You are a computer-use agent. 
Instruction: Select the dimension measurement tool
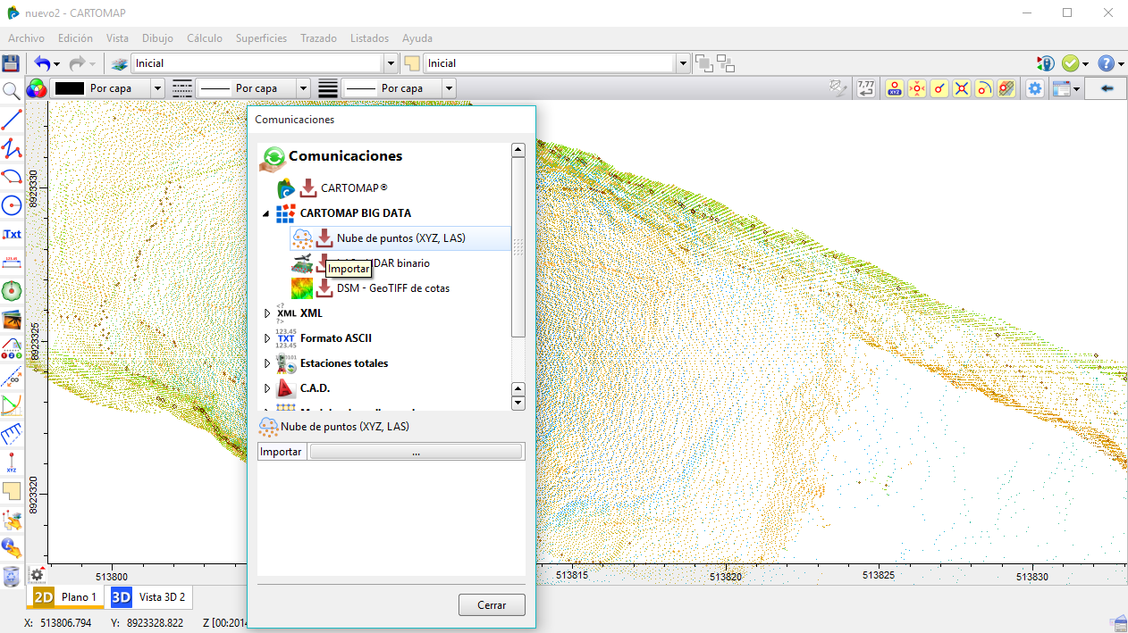click(12, 262)
